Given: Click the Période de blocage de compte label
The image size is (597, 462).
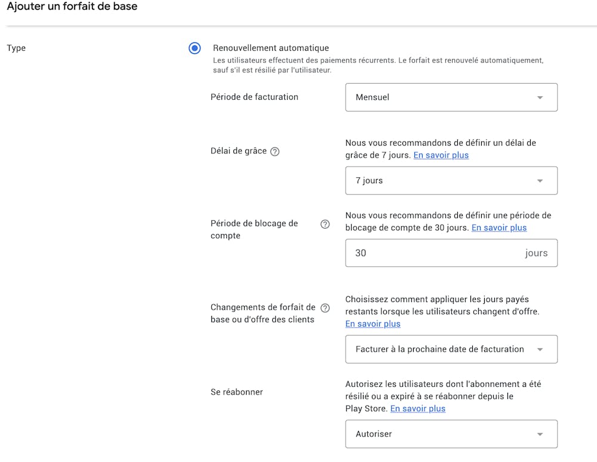Looking at the screenshot, I should click(x=254, y=229).
